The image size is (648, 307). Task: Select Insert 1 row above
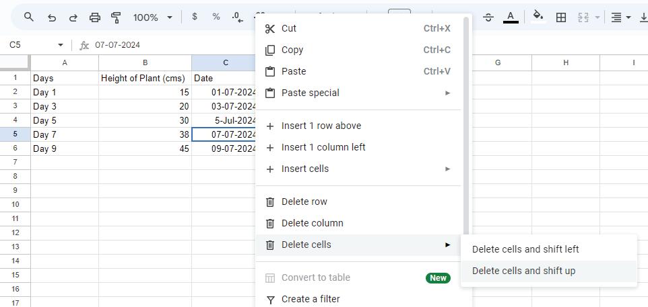321,126
